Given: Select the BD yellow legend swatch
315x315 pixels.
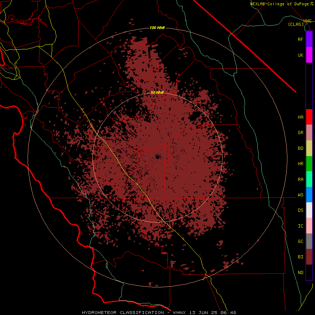Looking at the screenshot, I should [x=309, y=148].
